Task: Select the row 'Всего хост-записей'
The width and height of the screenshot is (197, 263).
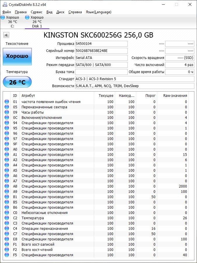Action: pos(96,244)
